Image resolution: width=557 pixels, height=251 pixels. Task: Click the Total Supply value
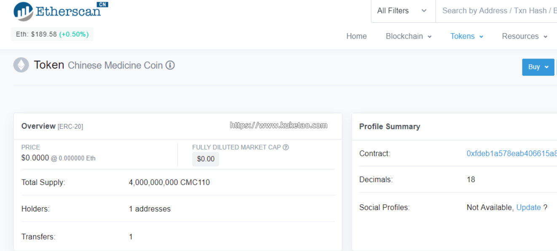pos(169,182)
